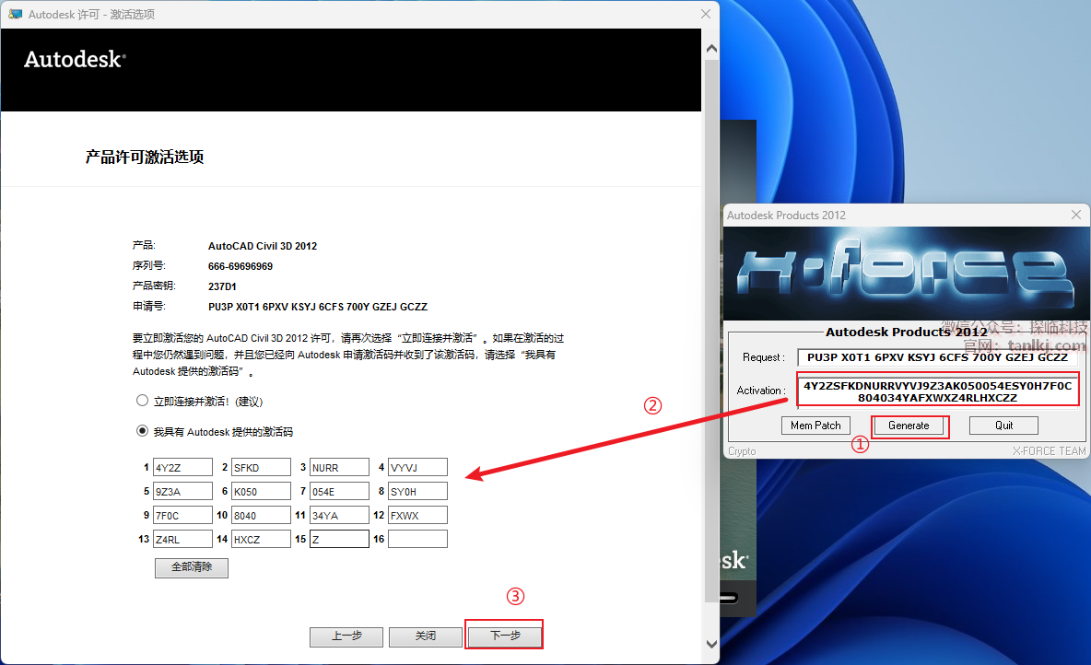Image resolution: width=1091 pixels, height=665 pixels.
Task: Click activation code field 2 containing SFKD
Action: [261, 468]
